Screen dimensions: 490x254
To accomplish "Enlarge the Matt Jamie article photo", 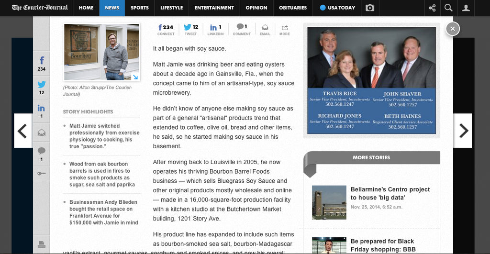I will coord(102,52).
